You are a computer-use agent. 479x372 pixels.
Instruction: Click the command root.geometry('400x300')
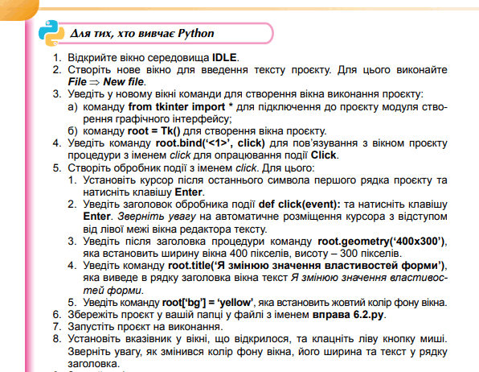(x=381, y=242)
